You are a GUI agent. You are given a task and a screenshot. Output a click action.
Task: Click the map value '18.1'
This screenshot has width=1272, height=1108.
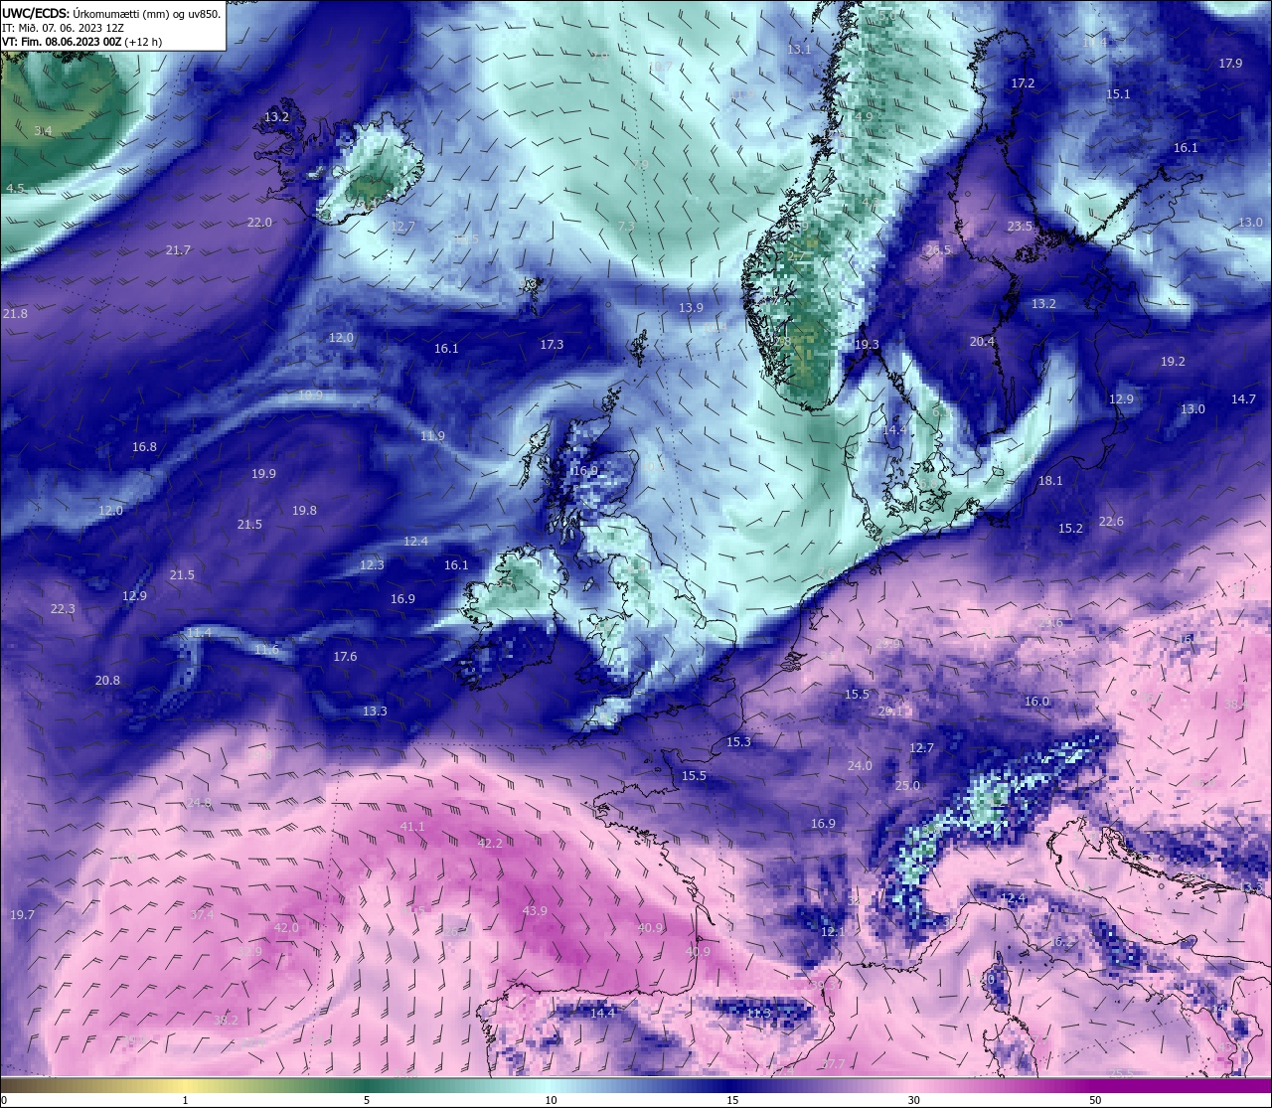coord(1050,481)
